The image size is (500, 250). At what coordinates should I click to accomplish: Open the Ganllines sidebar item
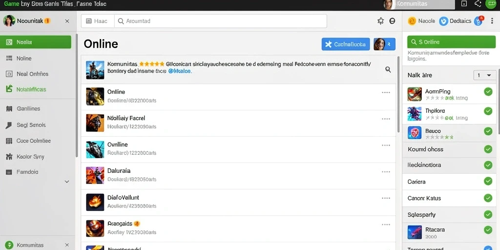(27, 109)
